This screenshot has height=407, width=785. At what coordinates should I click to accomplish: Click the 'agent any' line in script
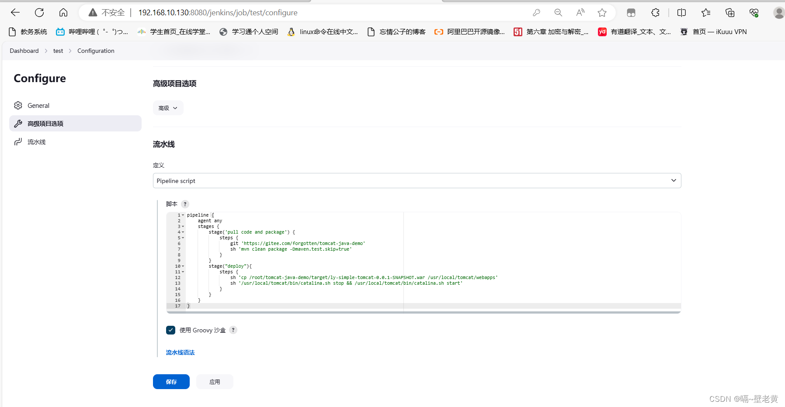(x=210, y=221)
